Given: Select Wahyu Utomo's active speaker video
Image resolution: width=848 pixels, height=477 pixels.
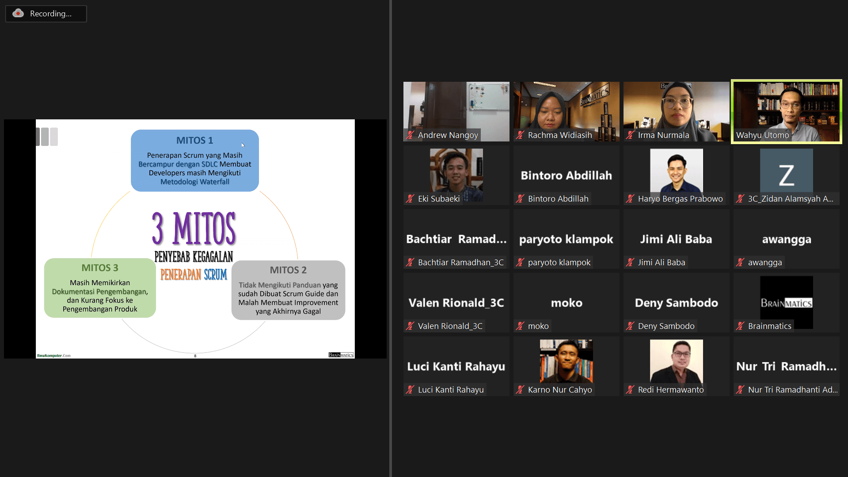Looking at the screenshot, I should coord(786,111).
